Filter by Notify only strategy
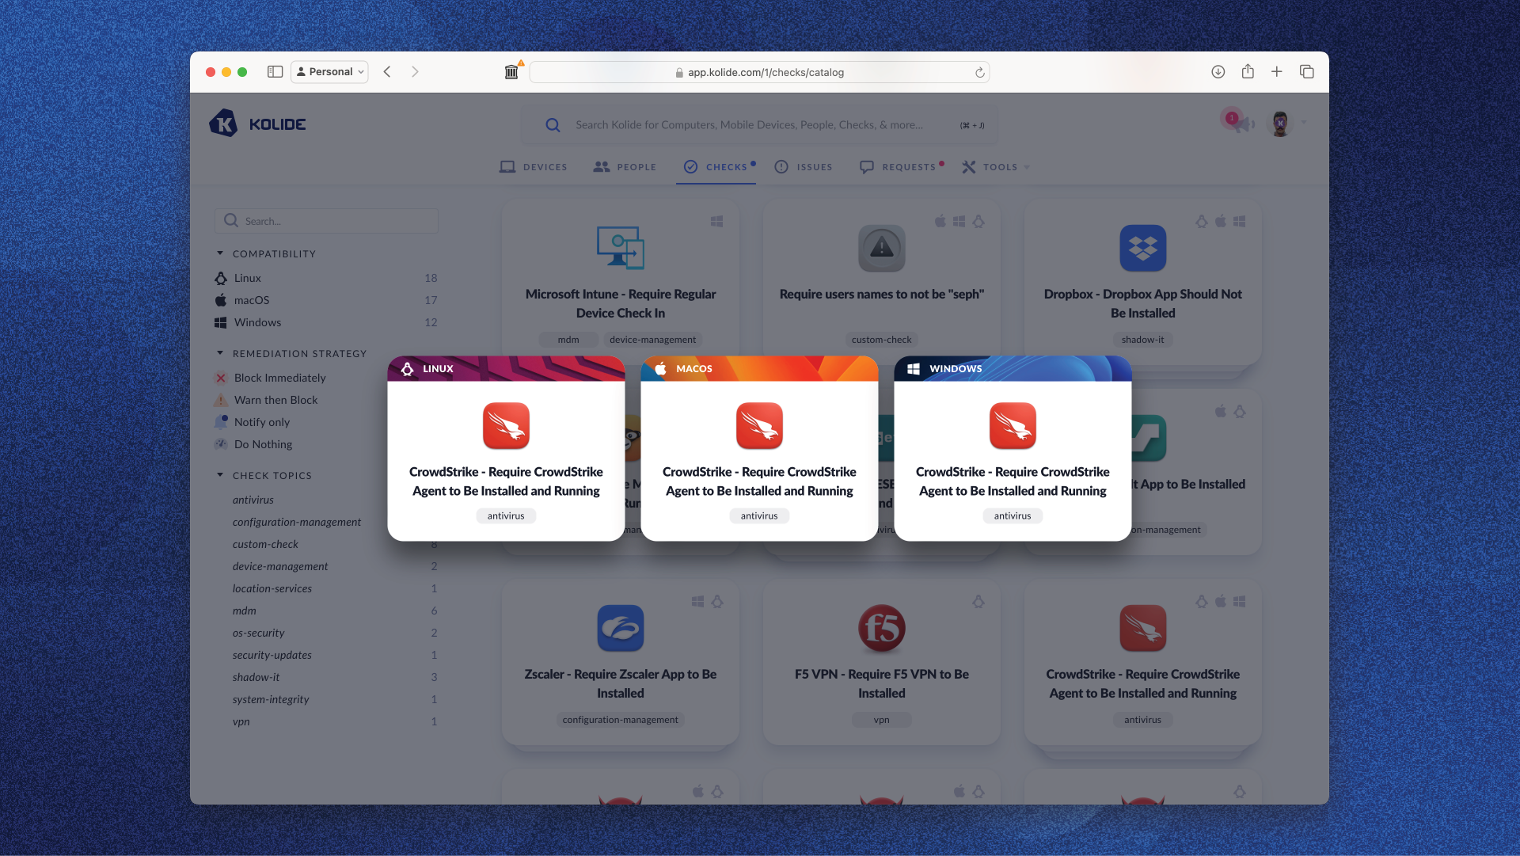Viewport: 1520px width, 856px height. click(x=261, y=422)
